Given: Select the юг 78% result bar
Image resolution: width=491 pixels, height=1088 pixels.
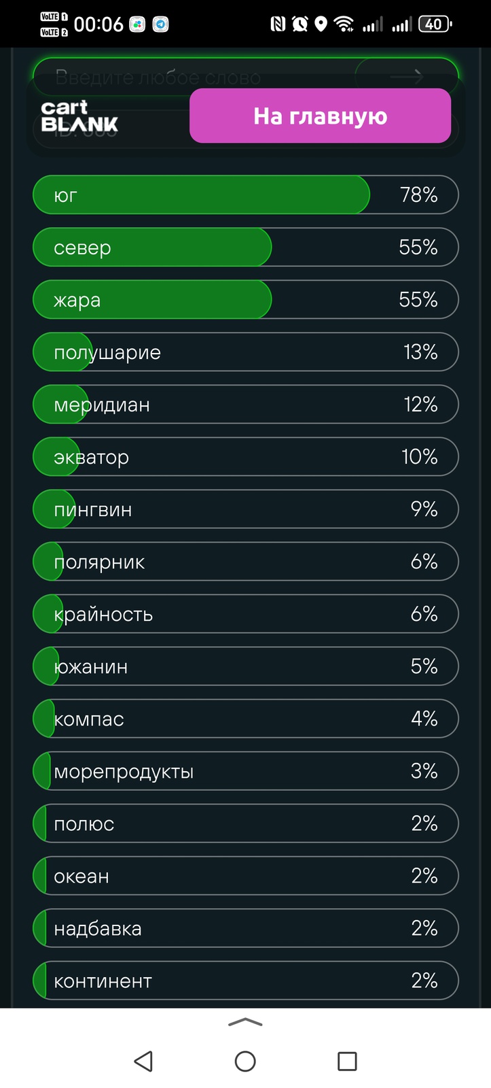Looking at the screenshot, I should click(x=246, y=194).
